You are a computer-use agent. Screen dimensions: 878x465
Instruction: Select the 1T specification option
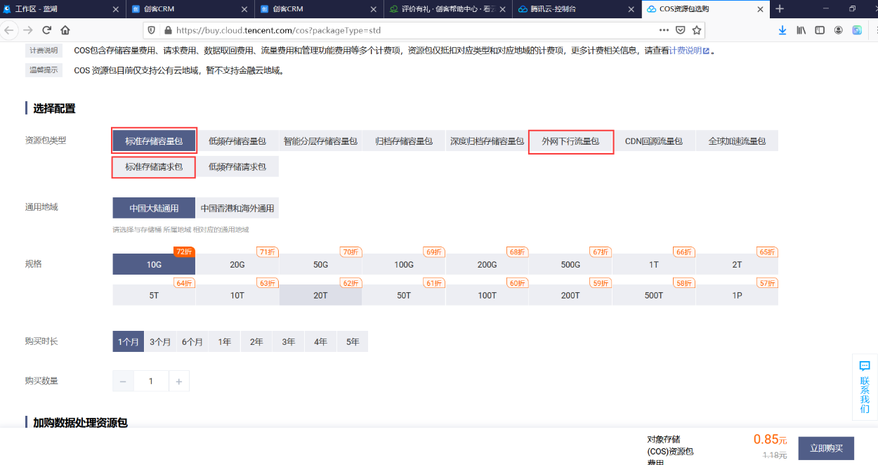point(653,265)
